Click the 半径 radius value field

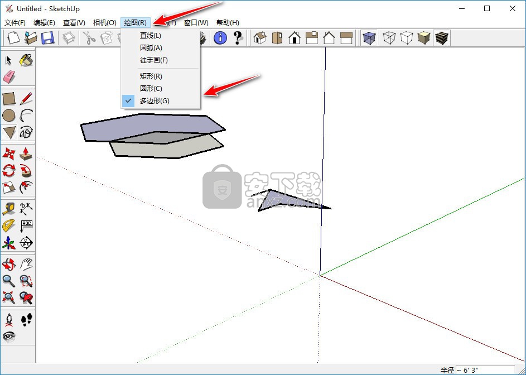(485, 370)
